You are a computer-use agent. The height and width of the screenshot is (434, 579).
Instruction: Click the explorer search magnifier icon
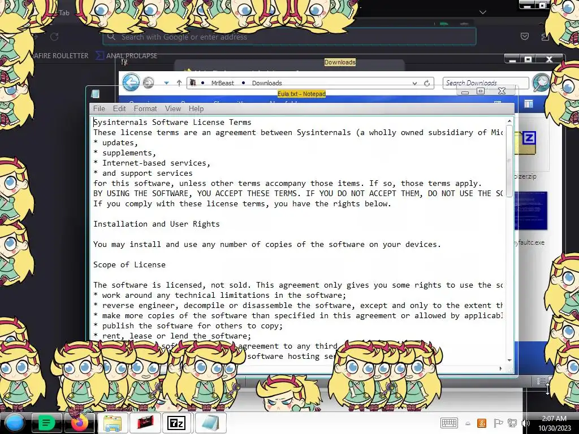541,83
